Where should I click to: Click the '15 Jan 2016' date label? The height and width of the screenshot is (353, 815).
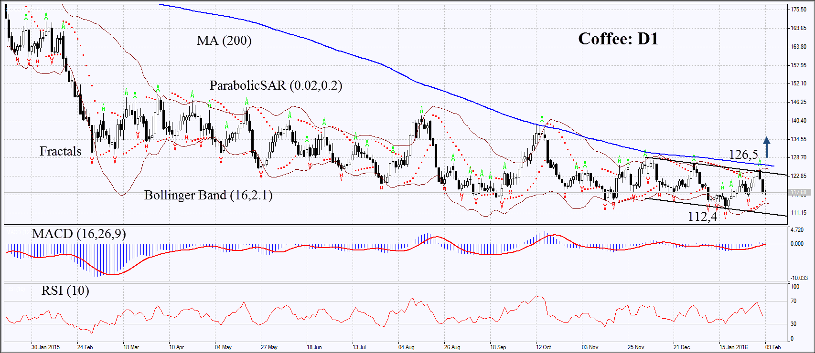point(734,347)
